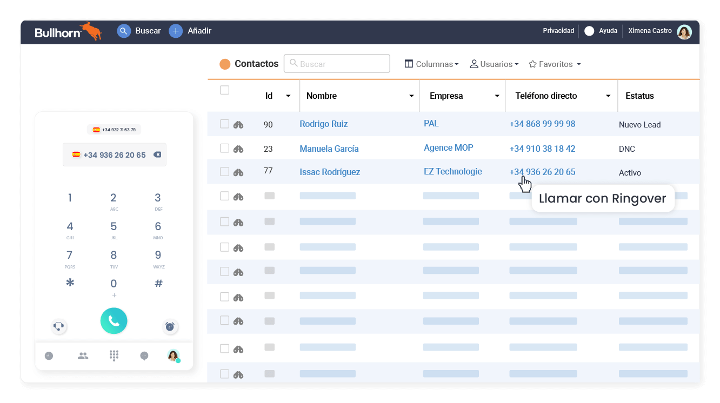
Task: Click the headset icon in the dialer
Action: pyautogui.click(x=59, y=326)
